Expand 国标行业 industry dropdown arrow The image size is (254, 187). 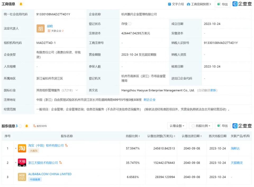(x=77, y=90)
